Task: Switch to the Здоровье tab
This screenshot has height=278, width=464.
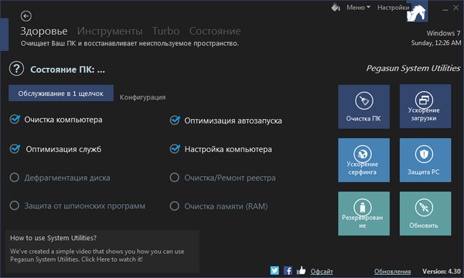Action: click(44, 31)
